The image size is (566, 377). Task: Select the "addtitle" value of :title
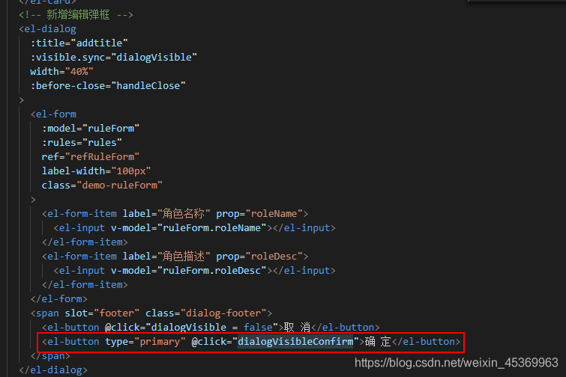tap(99, 43)
